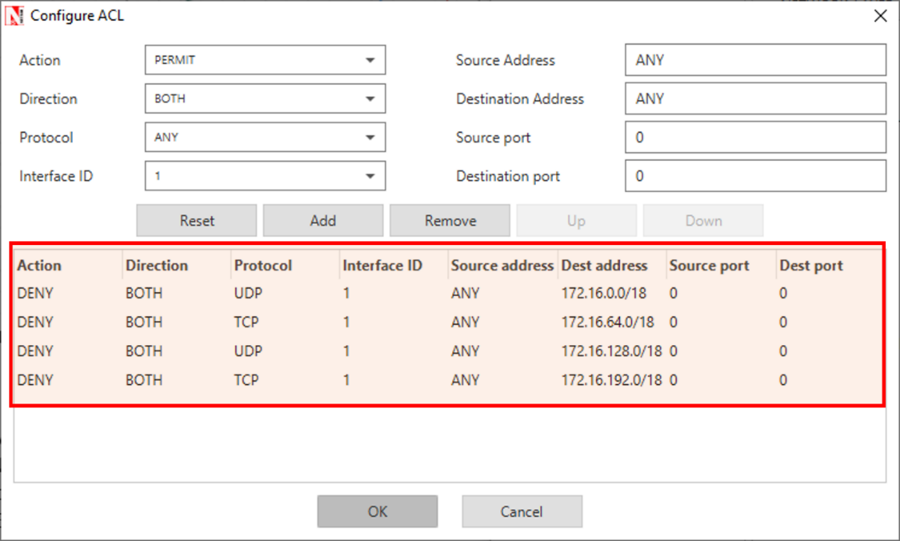Click the NetSim app icon in title bar
900x541 pixels.
[x=14, y=16]
